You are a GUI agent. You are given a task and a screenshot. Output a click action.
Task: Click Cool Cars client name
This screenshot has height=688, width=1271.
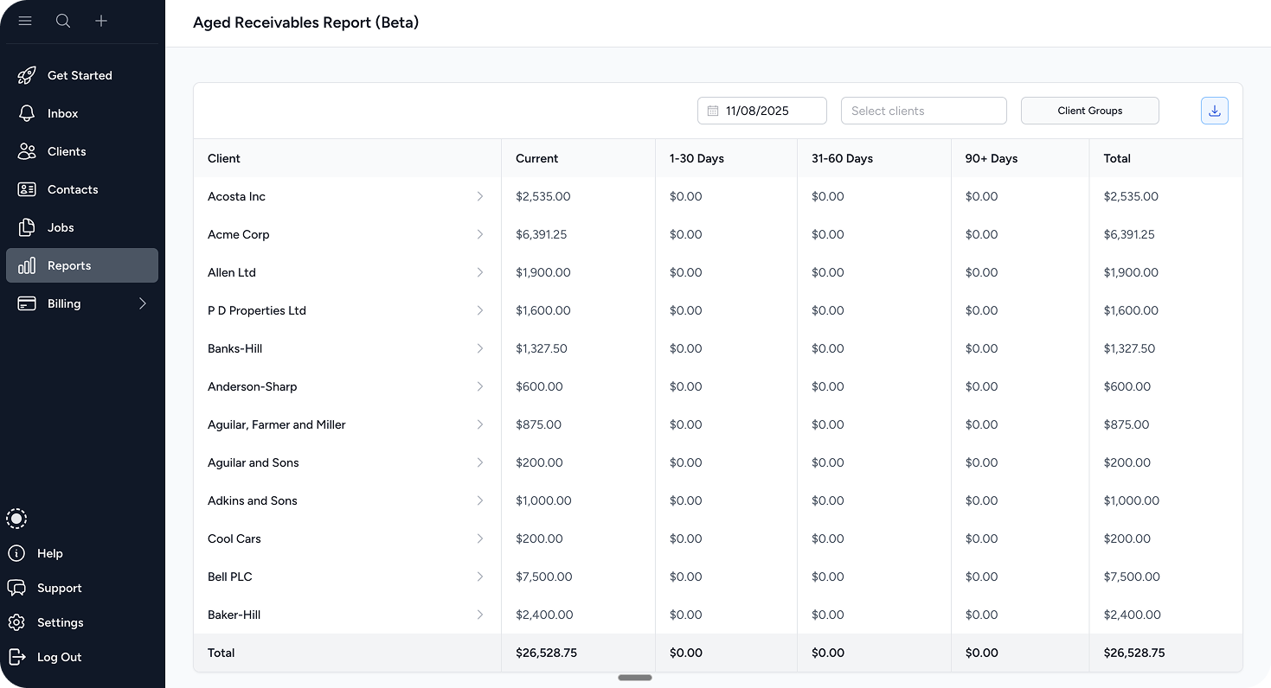click(x=234, y=538)
